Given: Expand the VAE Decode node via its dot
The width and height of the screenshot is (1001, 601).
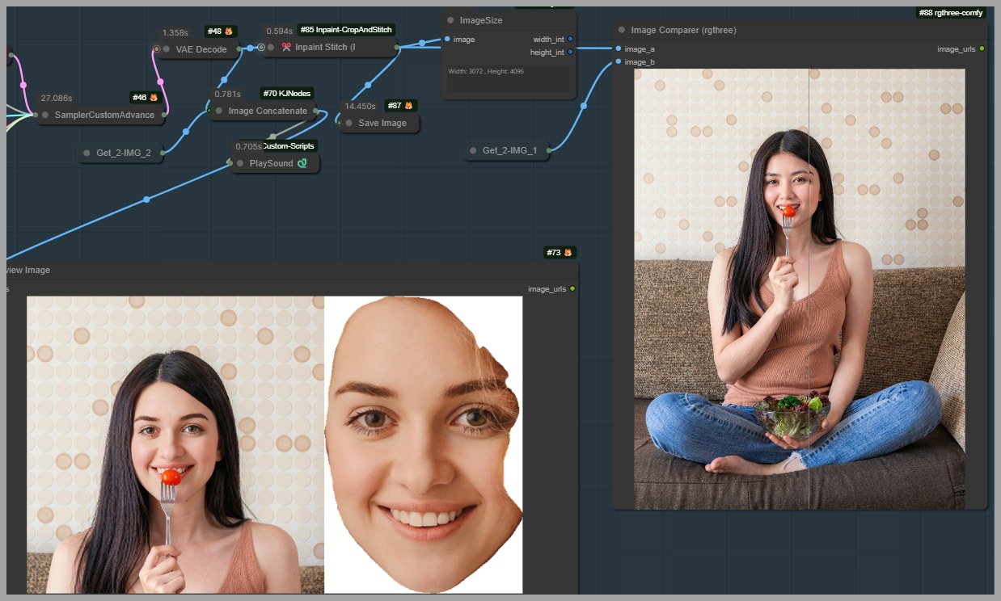Looking at the screenshot, I should pos(167,49).
